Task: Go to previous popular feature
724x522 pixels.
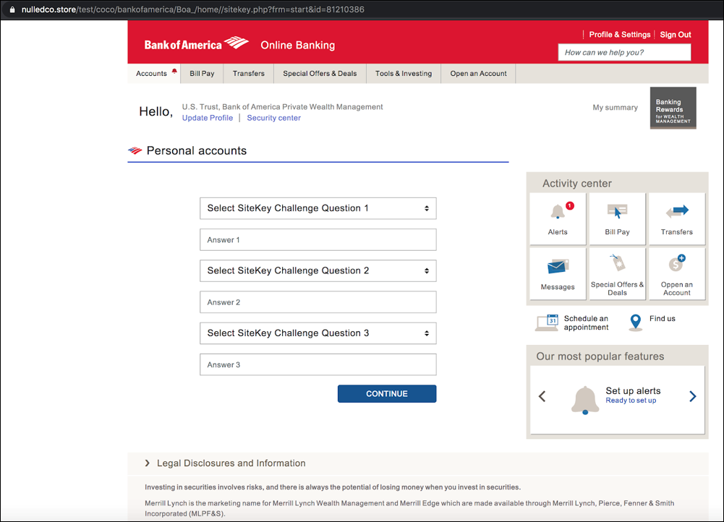Action: pyautogui.click(x=542, y=396)
